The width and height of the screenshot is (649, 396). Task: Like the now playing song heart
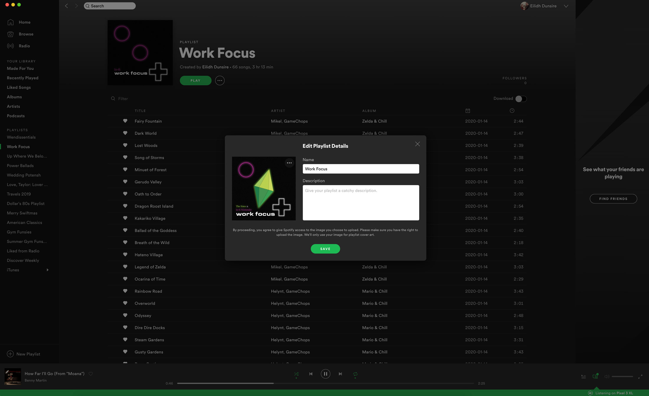[x=91, y=374]
